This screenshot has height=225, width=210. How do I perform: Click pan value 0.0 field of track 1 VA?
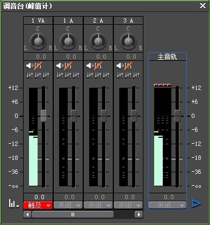point(38,57)
